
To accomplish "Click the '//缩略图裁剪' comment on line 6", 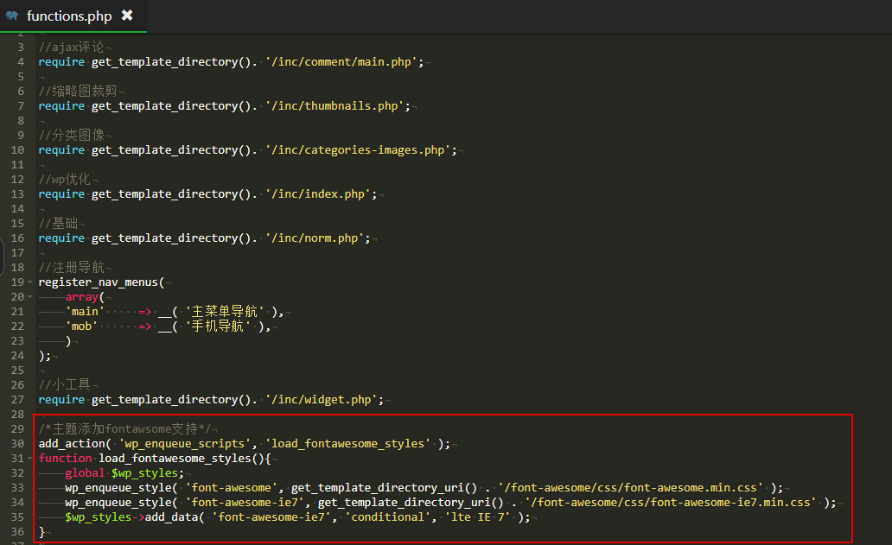I will [x=78, y=91].
